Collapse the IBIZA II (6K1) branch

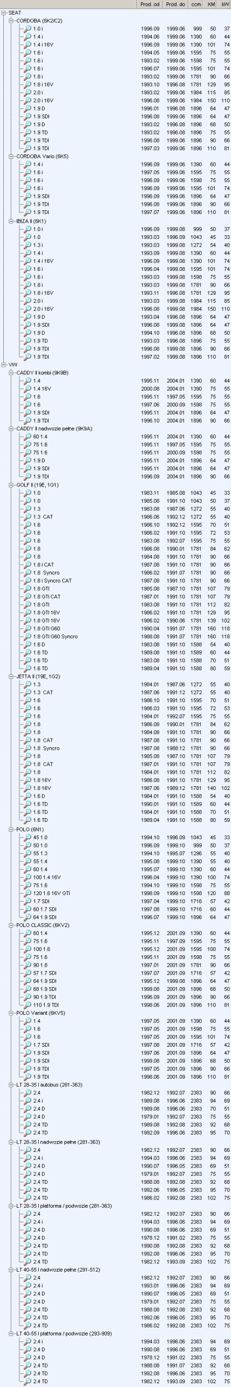point(11,221)
